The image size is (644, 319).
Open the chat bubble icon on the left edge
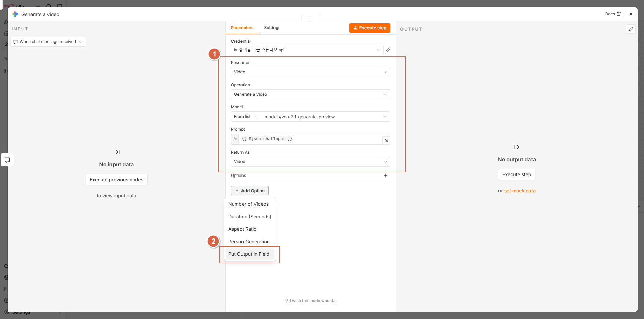pos(7,160)
